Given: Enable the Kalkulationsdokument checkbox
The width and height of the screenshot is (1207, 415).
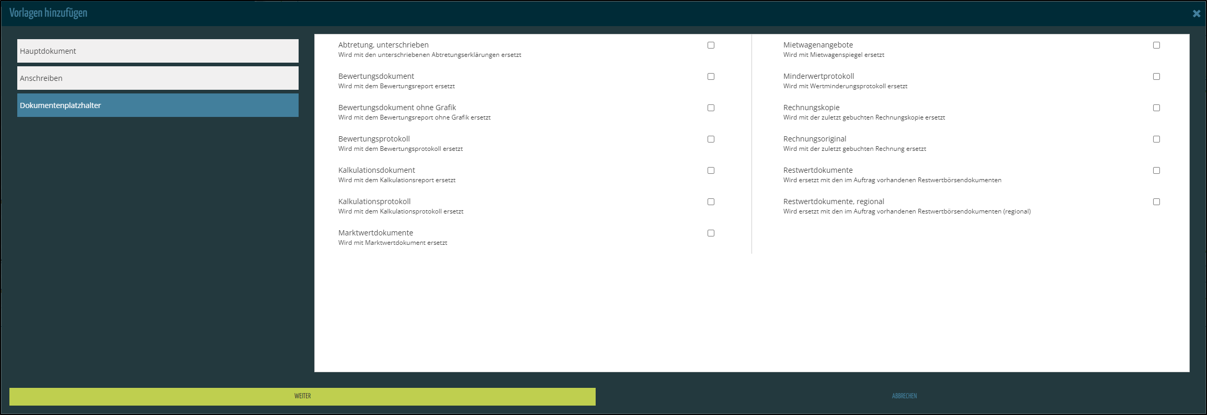Looking at the screenshot, I should [x=711, y=171].
